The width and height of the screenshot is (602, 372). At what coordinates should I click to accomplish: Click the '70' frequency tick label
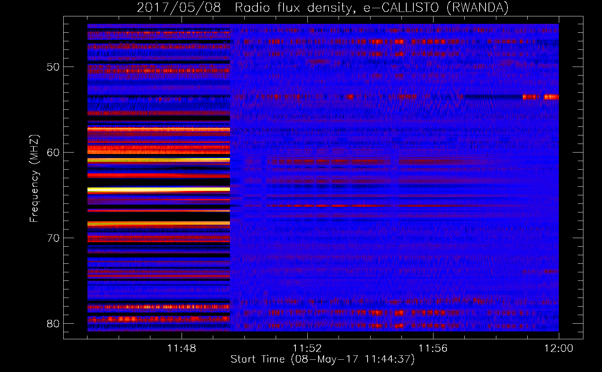[53, 238]
